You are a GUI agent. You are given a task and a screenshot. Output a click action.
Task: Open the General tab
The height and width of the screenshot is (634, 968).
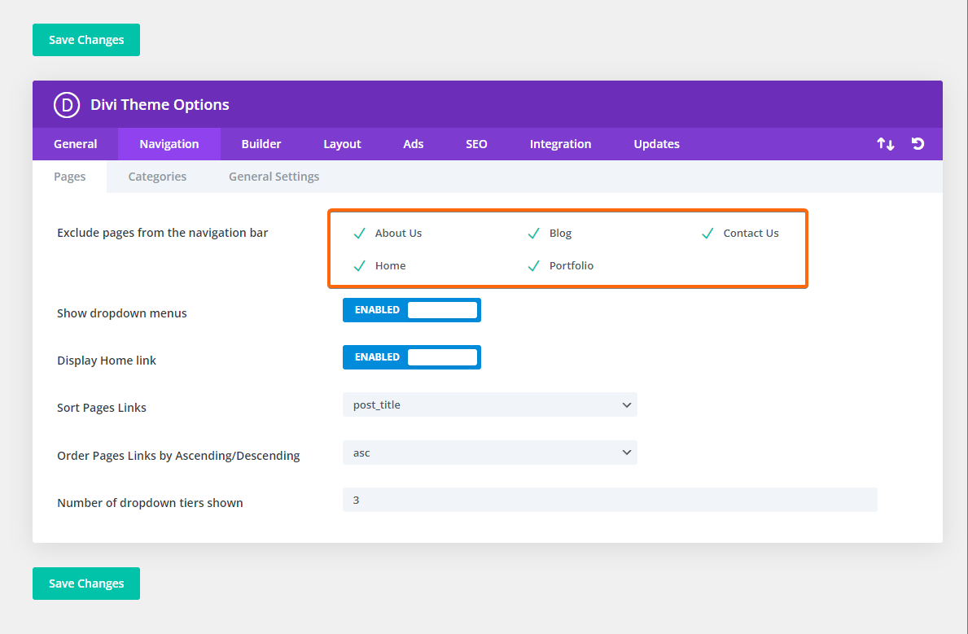[76, 144]
